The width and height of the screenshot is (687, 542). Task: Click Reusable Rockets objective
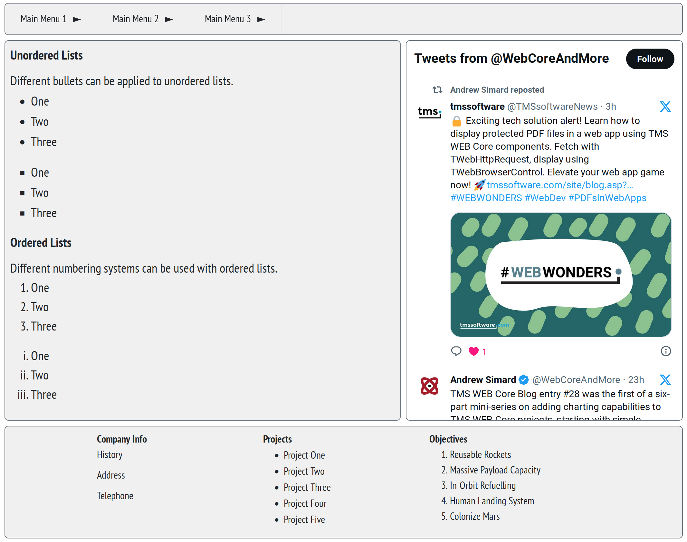click(x=480, y=455)
